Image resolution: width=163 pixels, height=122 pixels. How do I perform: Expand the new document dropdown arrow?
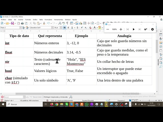[x=5, y=23]
